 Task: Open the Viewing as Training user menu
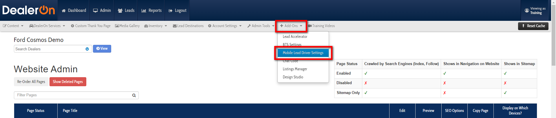tap(535, 11)
